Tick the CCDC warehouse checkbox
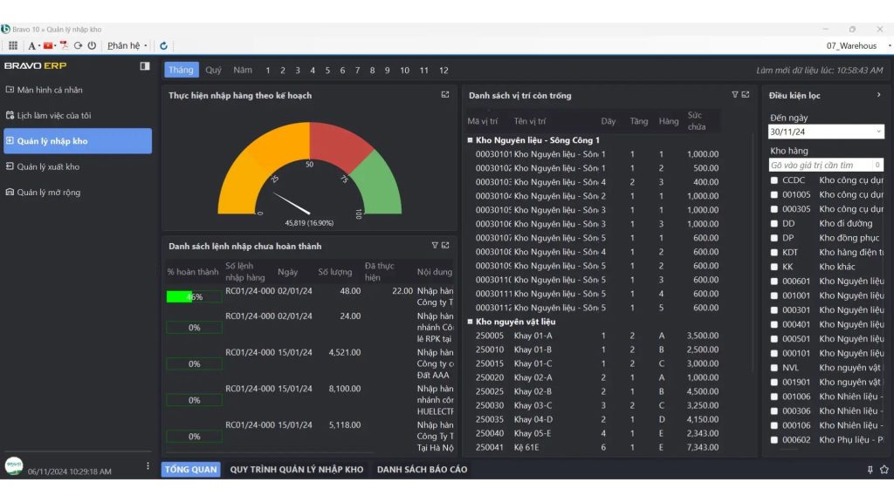This screenshot has height=502, width=894. pyautogui.click(x=774, y=180)
